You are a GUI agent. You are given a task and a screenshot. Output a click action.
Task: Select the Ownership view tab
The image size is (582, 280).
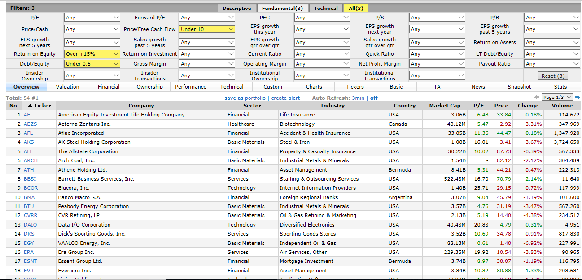(149, 87)
